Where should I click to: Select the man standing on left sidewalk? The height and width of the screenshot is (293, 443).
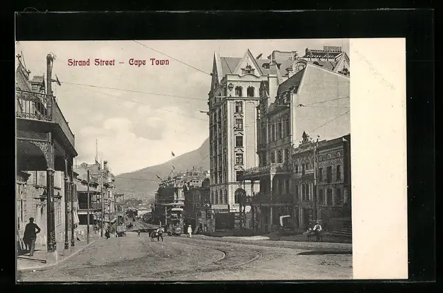pos(30,236)
